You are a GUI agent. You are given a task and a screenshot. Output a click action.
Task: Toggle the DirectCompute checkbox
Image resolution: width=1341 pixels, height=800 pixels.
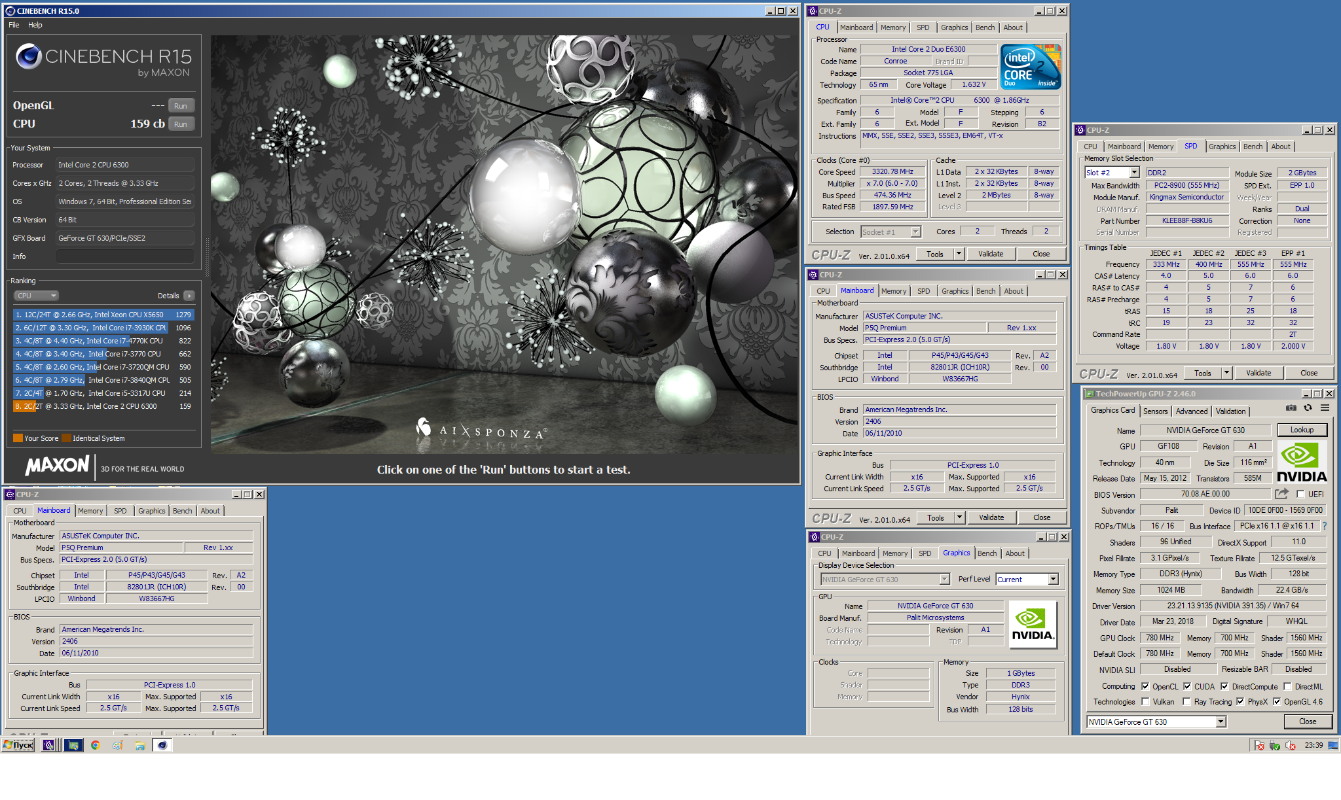(x=1224, y=687)
